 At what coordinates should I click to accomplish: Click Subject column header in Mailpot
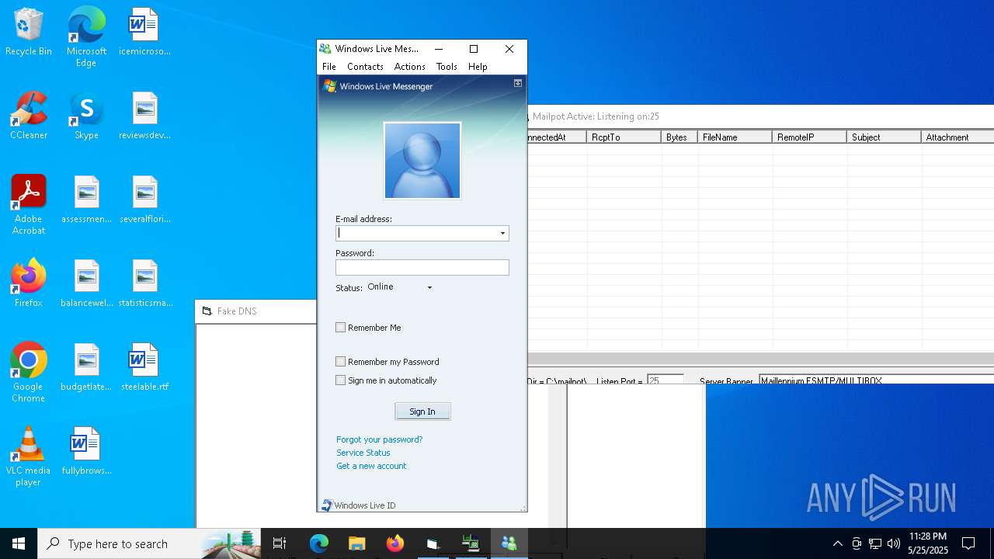click(884, 137)
